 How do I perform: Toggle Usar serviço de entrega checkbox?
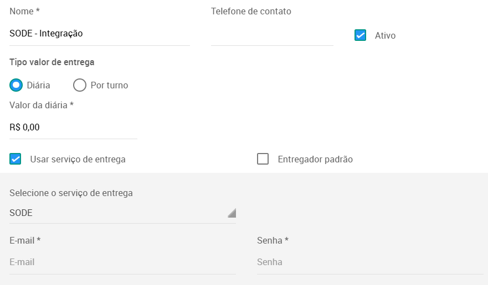pos(16,159)
